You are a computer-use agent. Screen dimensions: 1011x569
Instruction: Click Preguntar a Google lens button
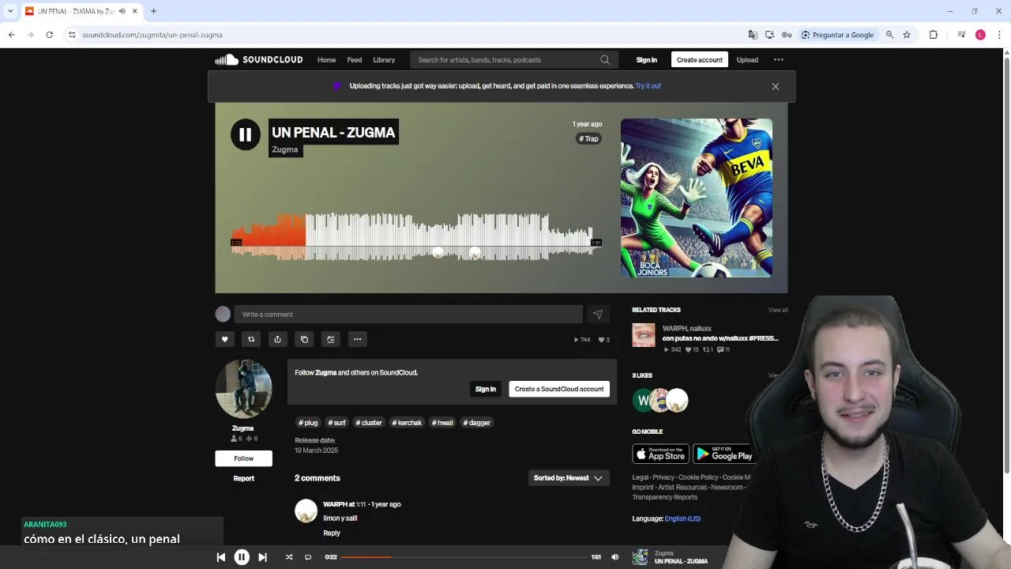coord(837,35)
